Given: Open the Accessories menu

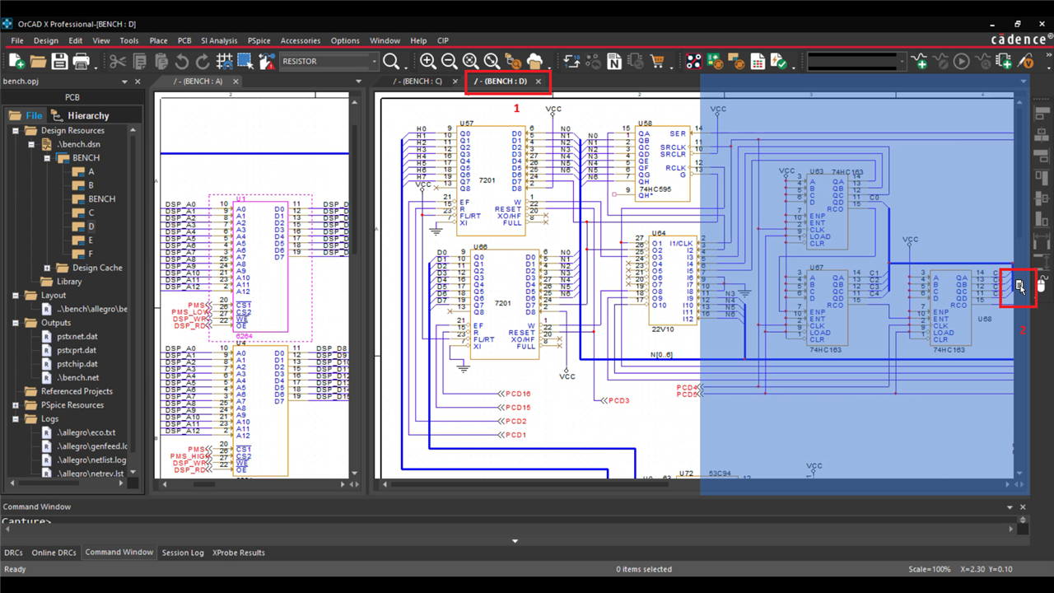Looking at the screenshot, I should (301, 40).
